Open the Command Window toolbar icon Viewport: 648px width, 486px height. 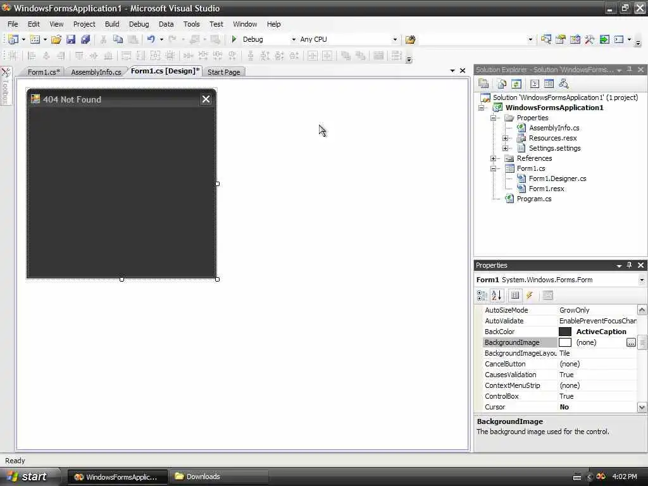pyautogui.click(x=619, y=39)
